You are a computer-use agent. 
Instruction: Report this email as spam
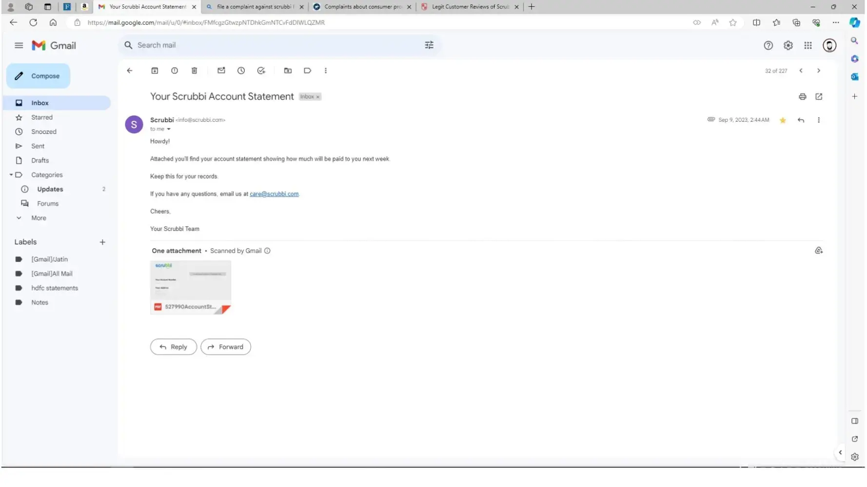click(175, 71)
